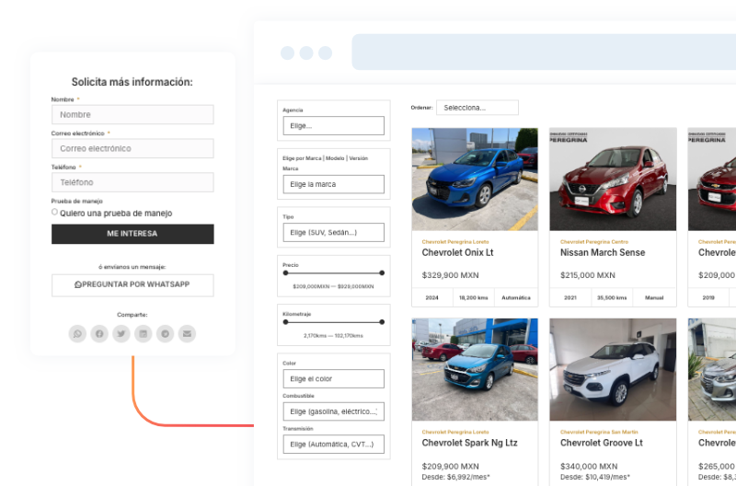Open the Ordenar 'Selecciona...' dropdown
The width and height of the screenshot is (736, 486).
[477, 108]
